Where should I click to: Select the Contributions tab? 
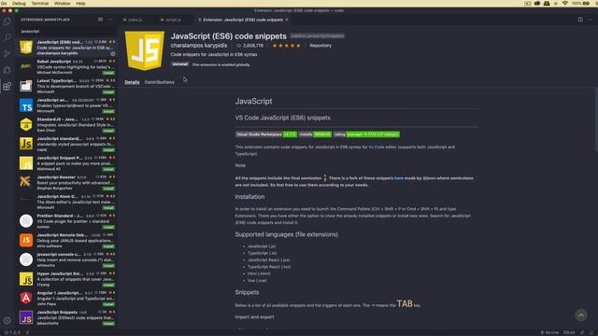pyautogui.click(x=160, y=82)
